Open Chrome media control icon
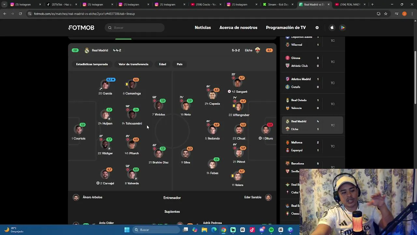 click(x=396, y=14)
